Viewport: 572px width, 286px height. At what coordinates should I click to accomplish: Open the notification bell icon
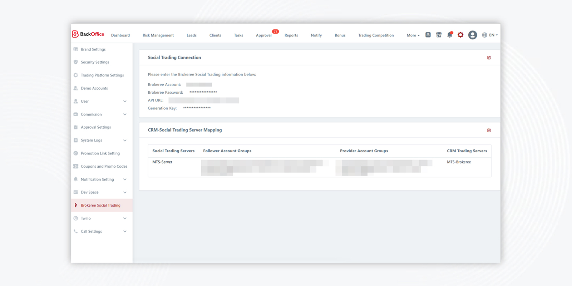[x=450, y=35]
